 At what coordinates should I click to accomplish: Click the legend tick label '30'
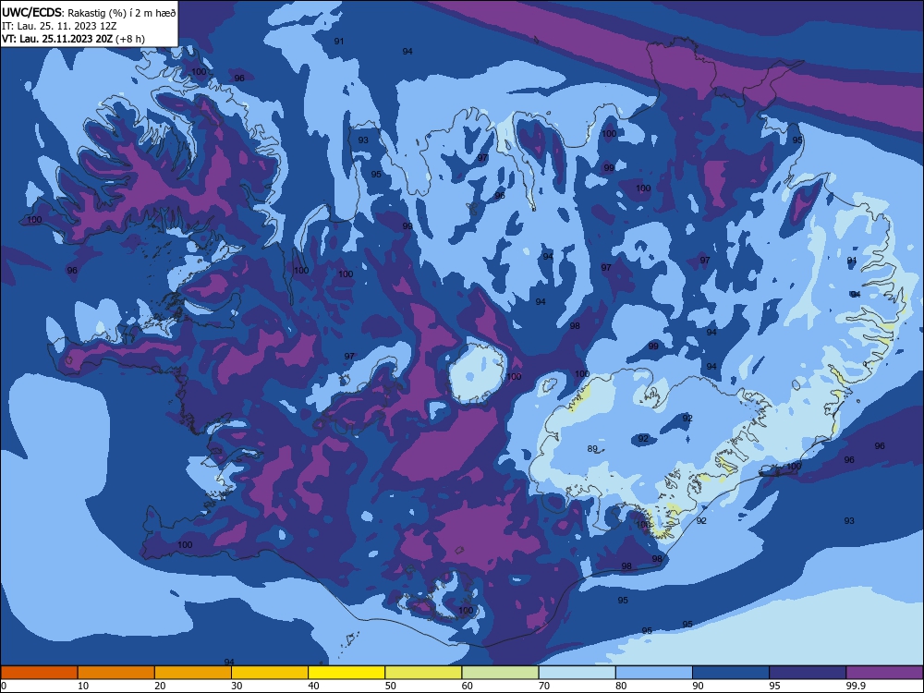[237, 686]
